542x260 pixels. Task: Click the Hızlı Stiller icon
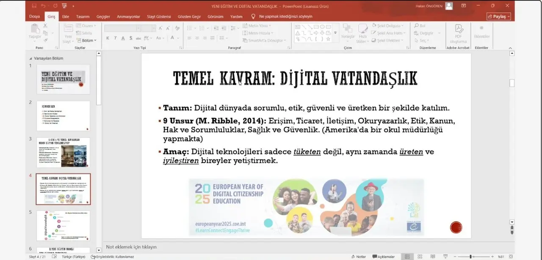362,29
